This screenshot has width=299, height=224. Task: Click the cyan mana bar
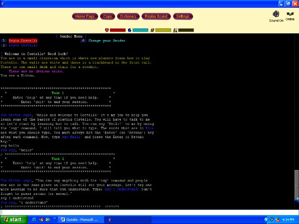[x=141, y=30]
